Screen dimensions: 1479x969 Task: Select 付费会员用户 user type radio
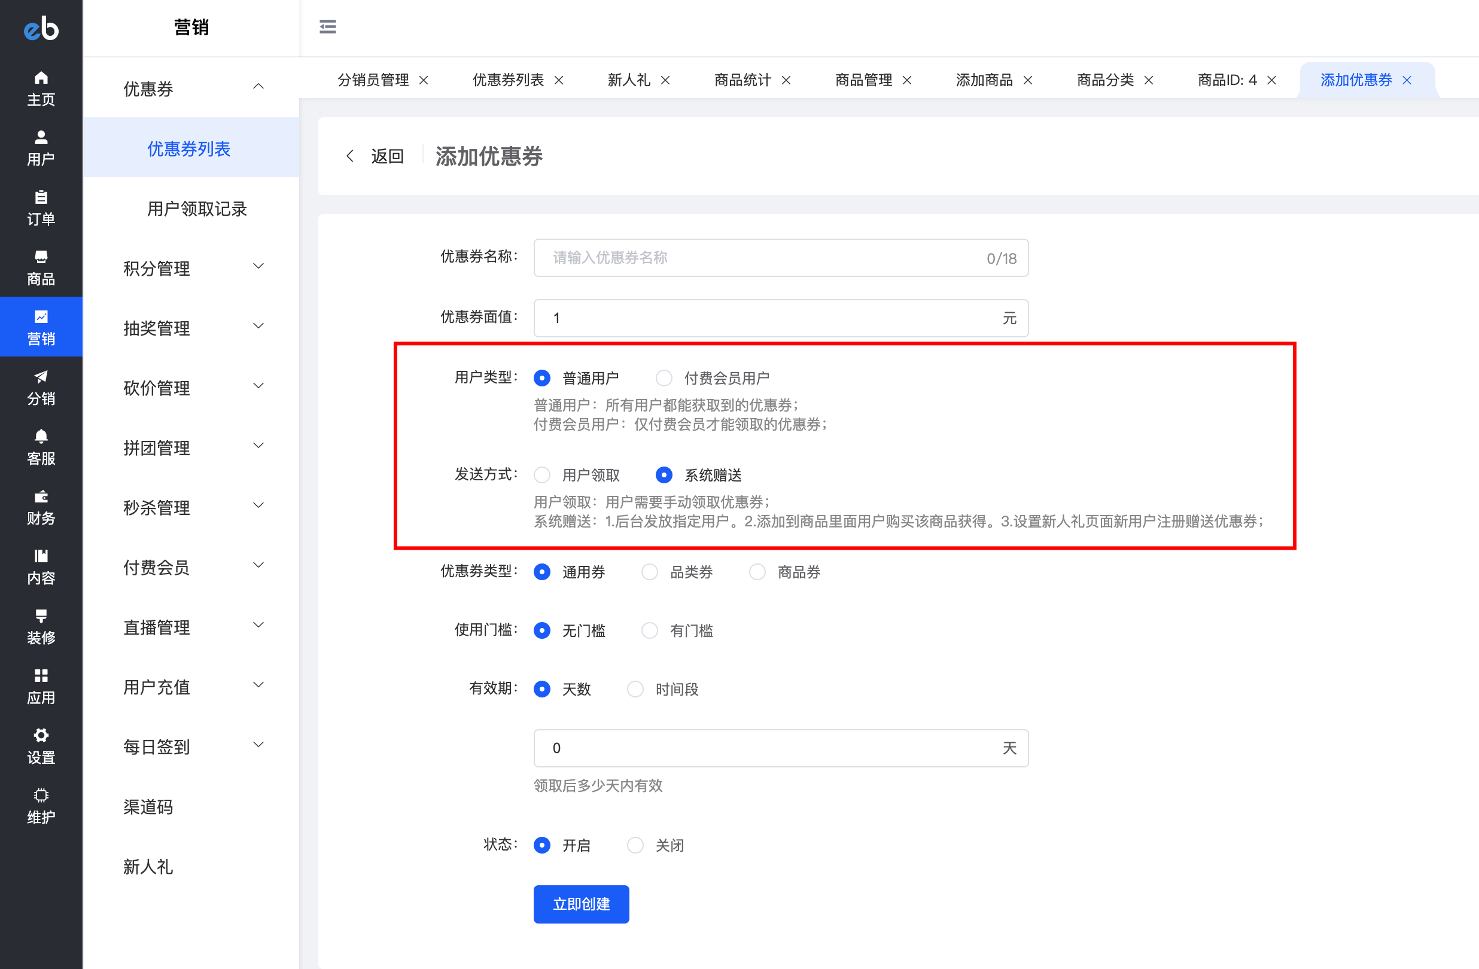tap(664, 377)
